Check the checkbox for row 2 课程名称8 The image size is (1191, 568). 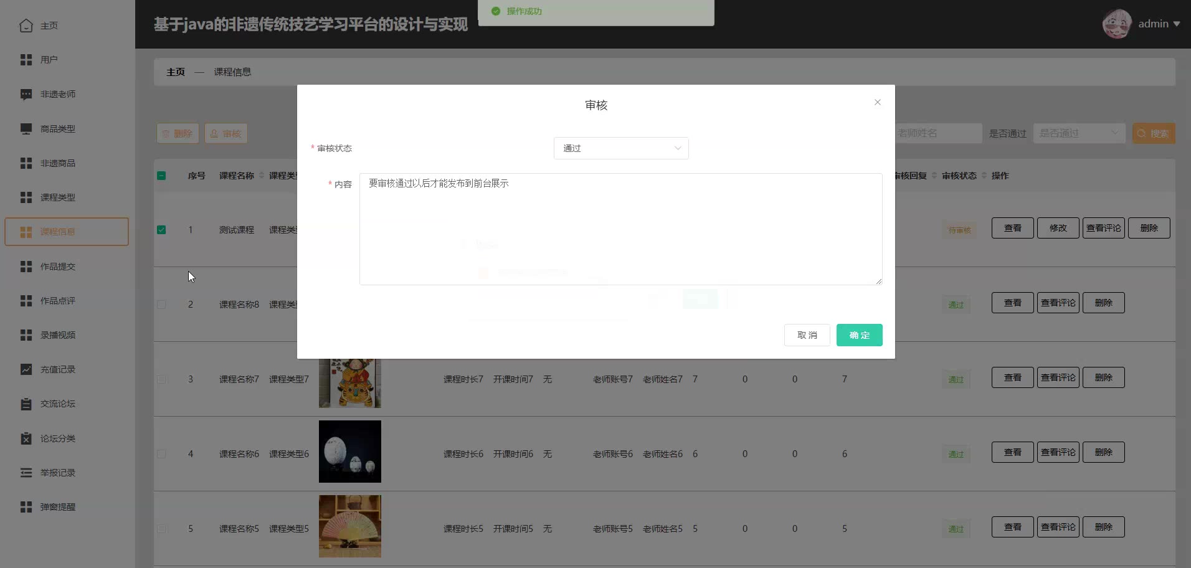[161, 305]
